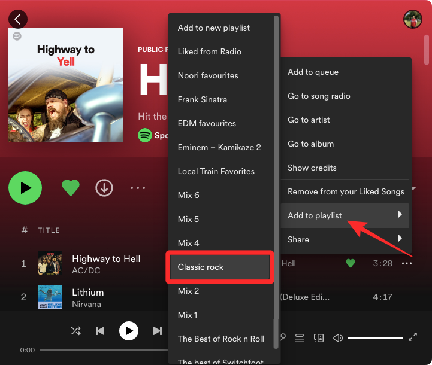
Task: Open the Lithium song title
Action: [88, 293]
